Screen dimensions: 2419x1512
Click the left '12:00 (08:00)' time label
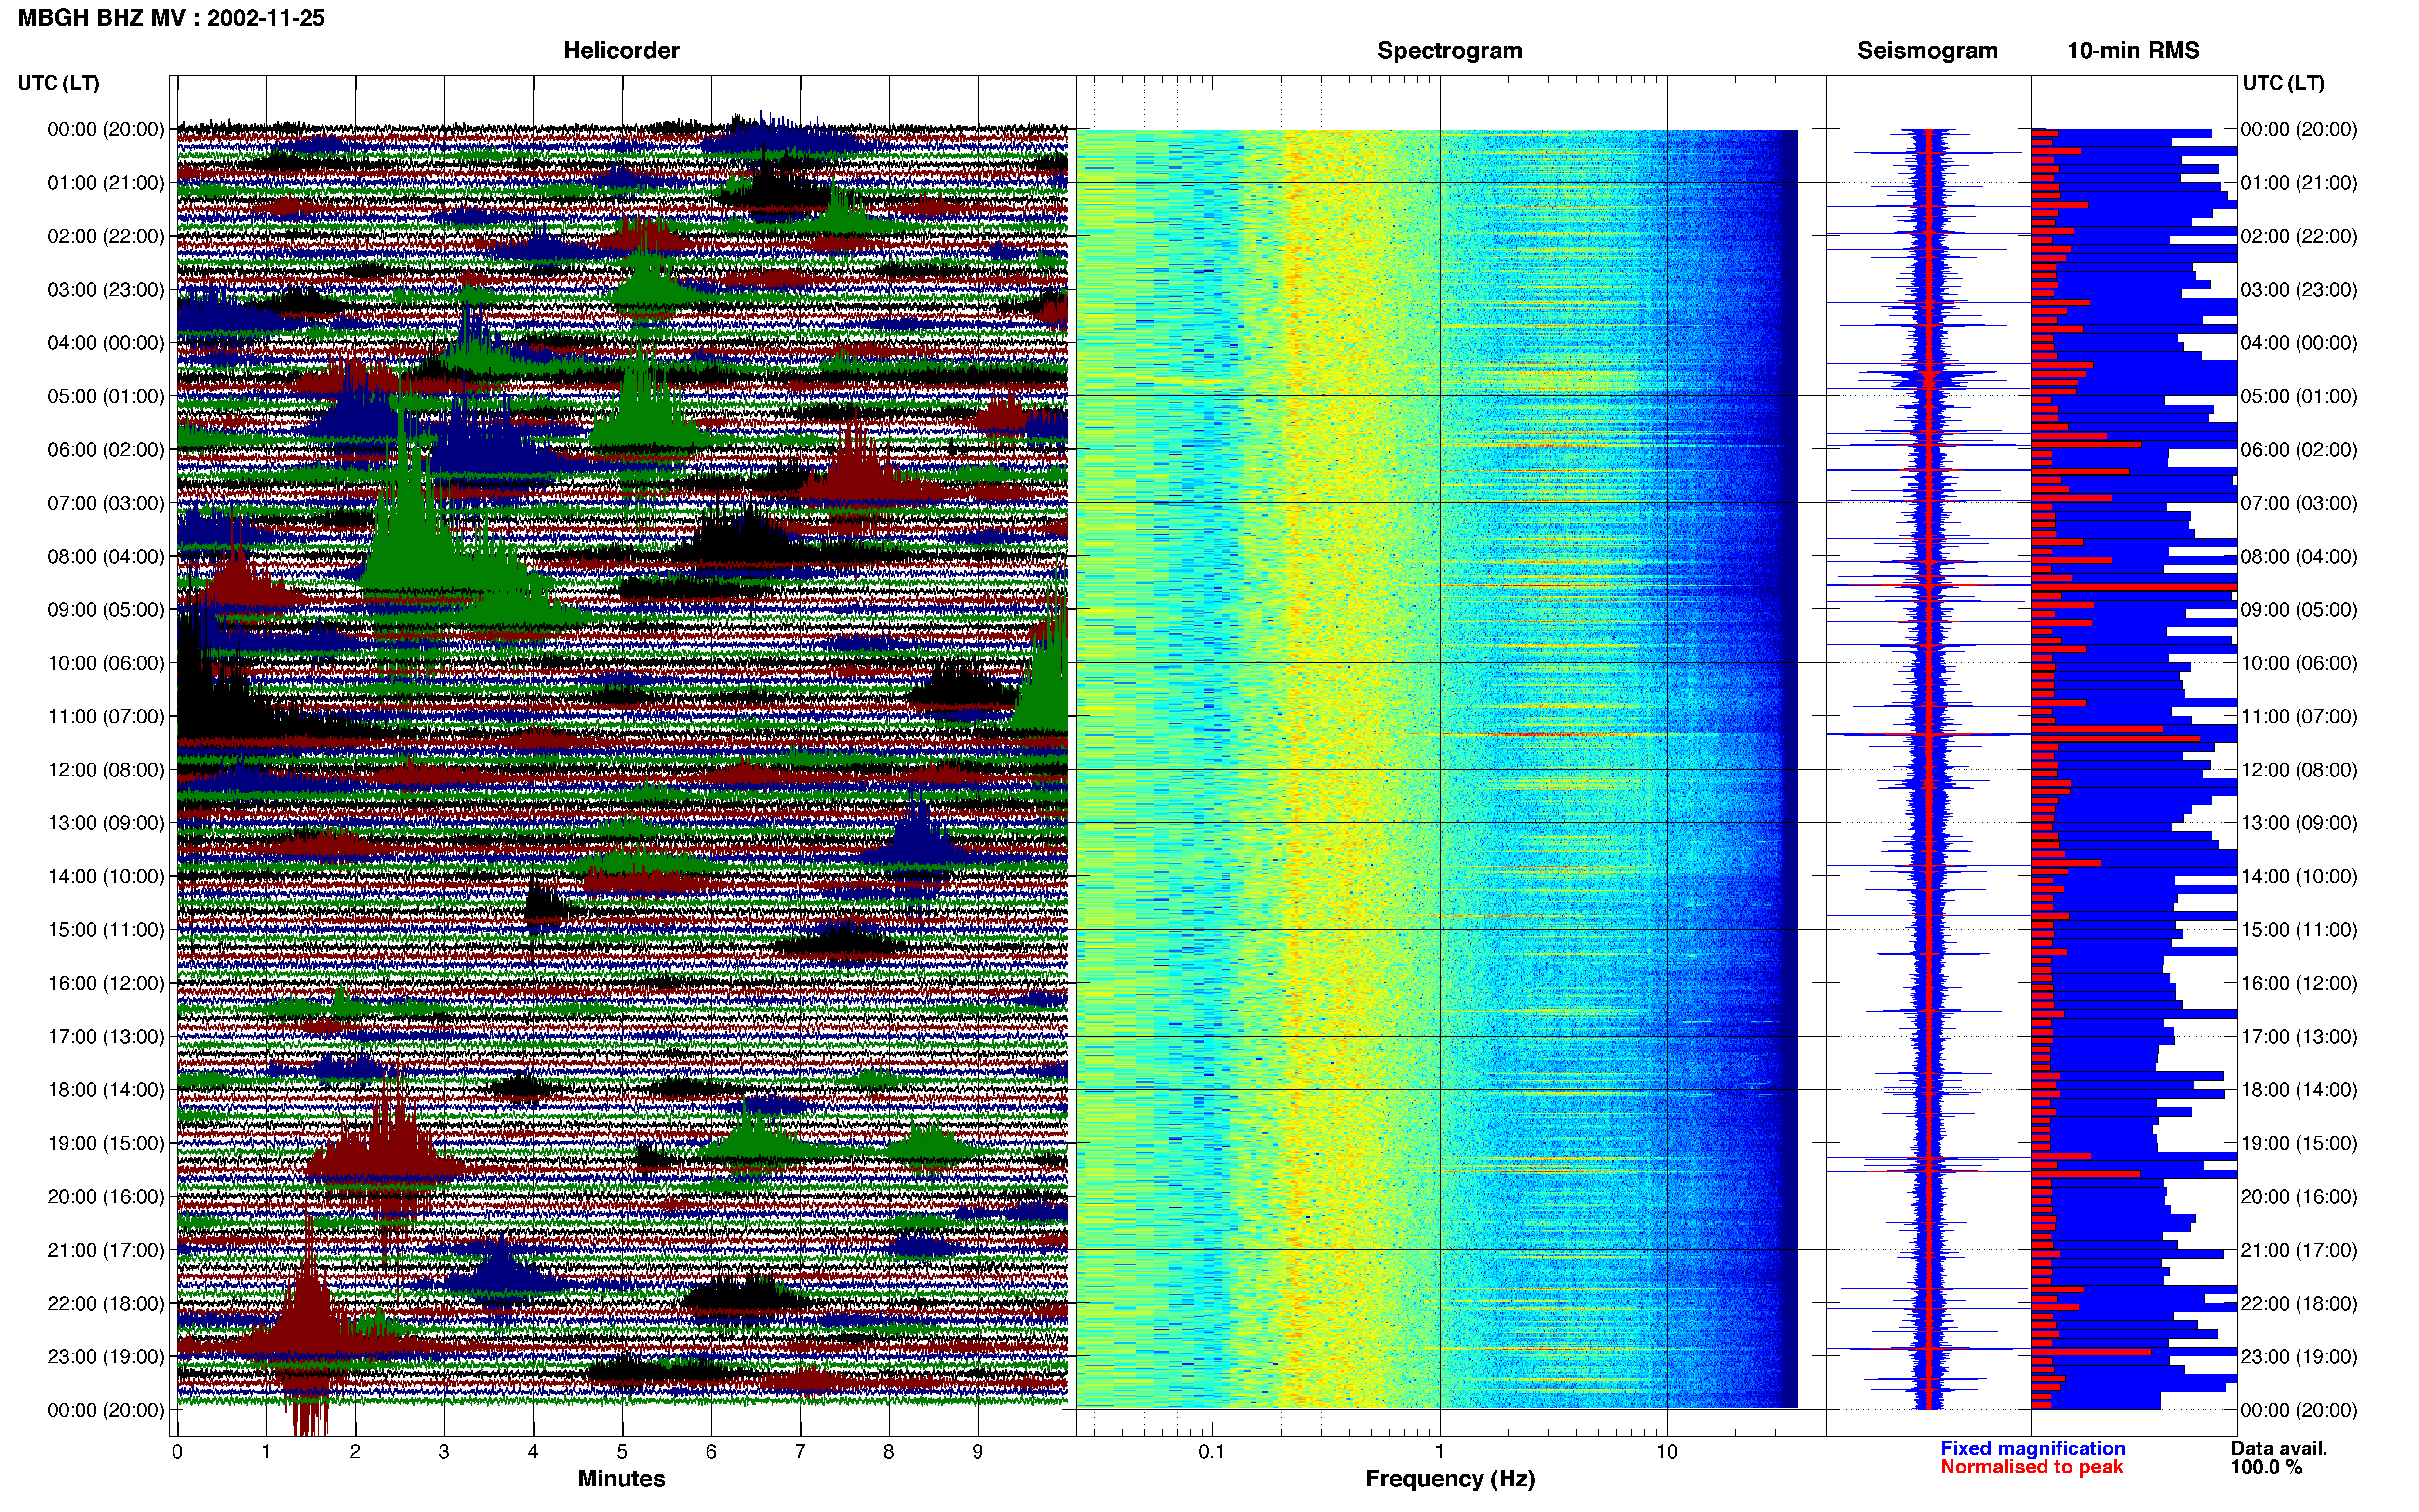pos(106,770)
